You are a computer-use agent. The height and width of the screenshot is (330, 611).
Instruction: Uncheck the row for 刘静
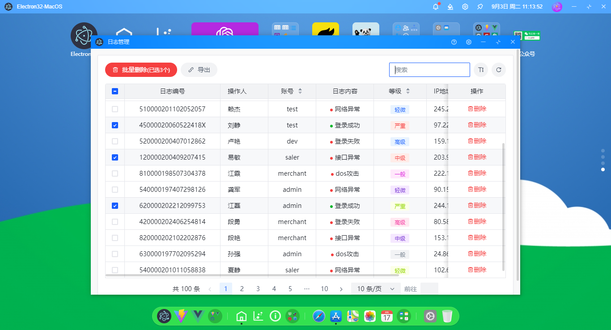click(x=115, y=125)
